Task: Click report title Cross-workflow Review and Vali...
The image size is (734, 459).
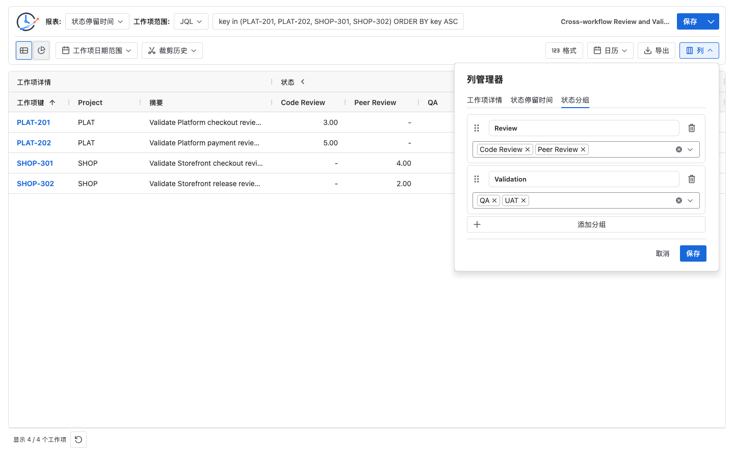Action: click(x=615, y=21)
